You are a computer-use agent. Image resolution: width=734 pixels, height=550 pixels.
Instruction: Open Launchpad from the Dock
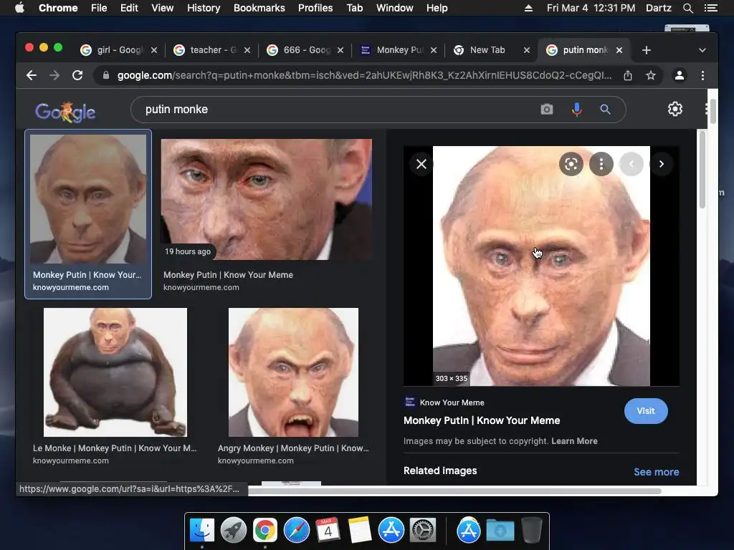coord(234,531)
